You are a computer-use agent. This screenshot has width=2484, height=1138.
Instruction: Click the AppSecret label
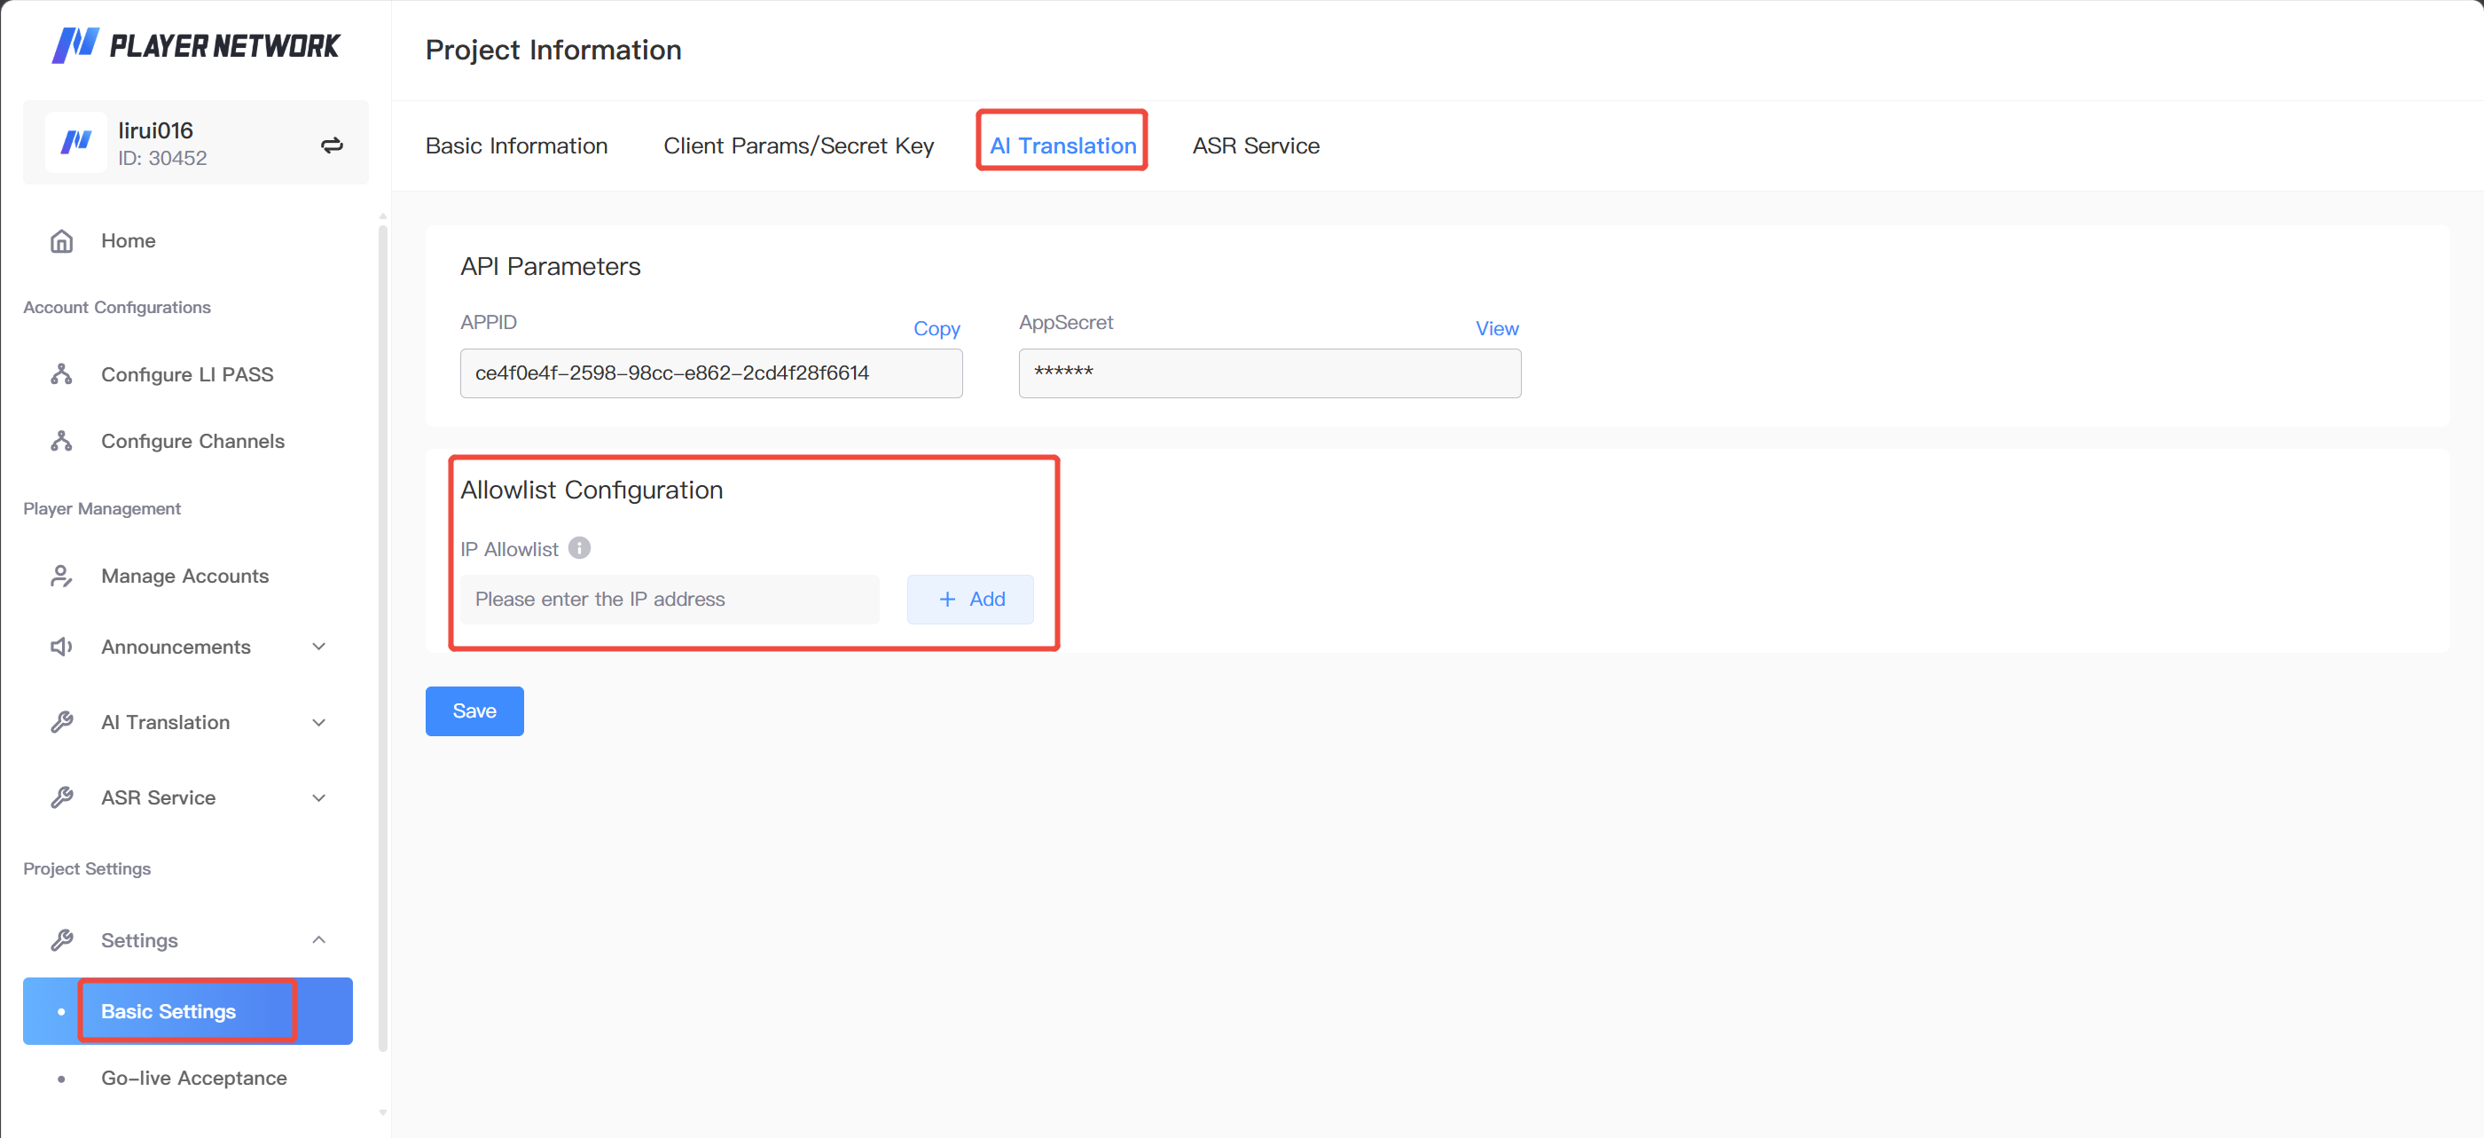coord(1066,322)
